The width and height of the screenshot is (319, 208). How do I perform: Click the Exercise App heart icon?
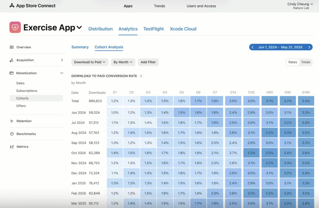[x=15, y=27]
